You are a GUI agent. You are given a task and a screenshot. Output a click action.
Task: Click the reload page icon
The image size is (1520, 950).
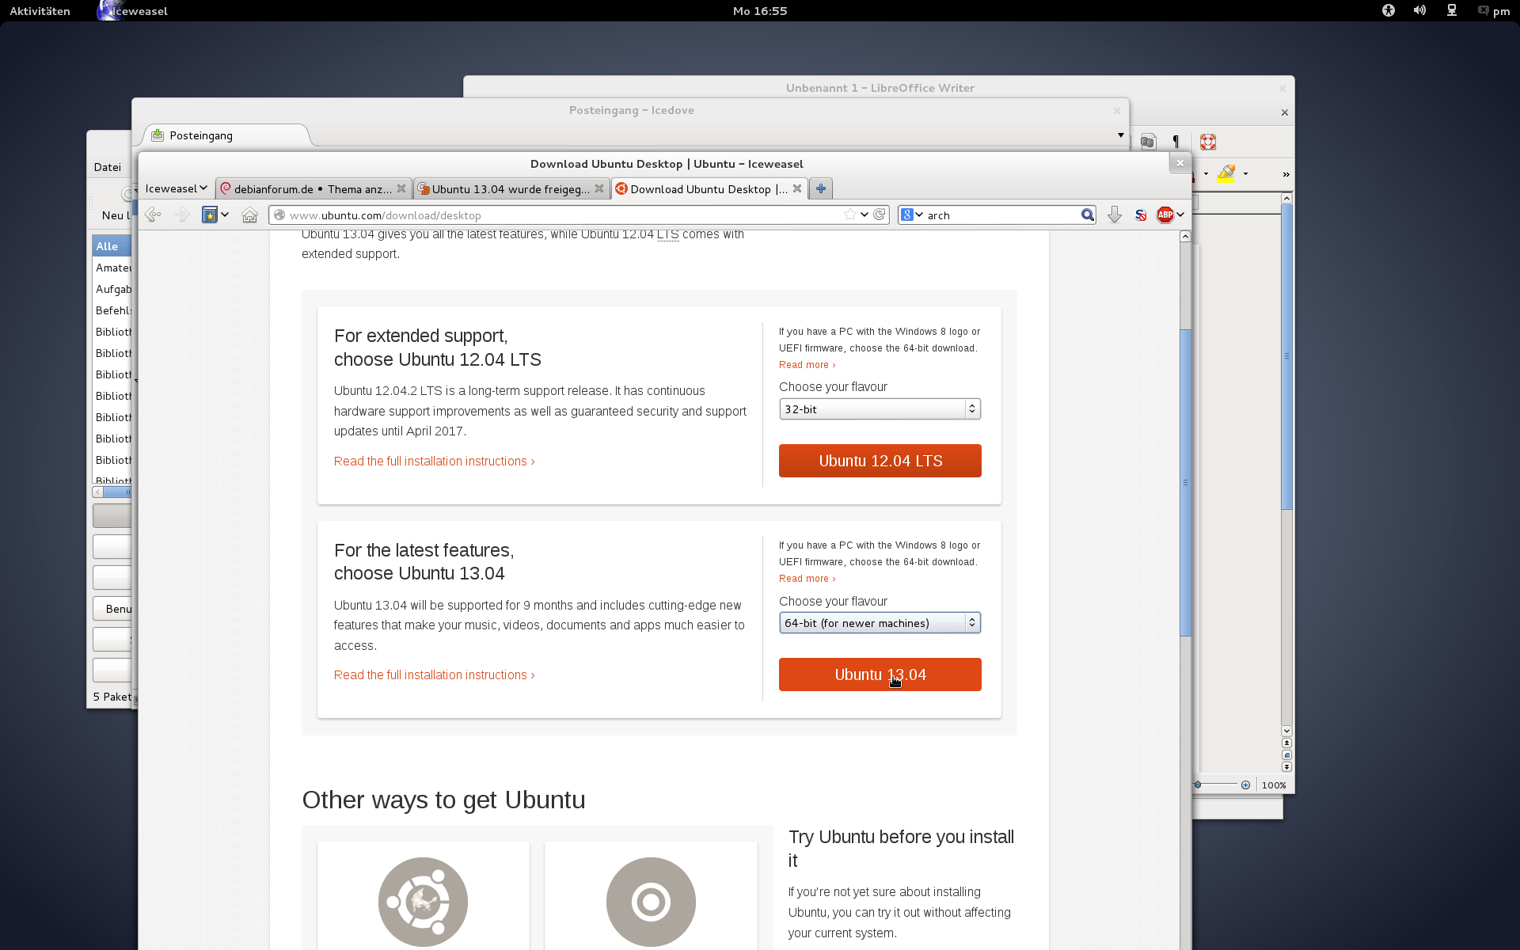(x=880, y=215)
